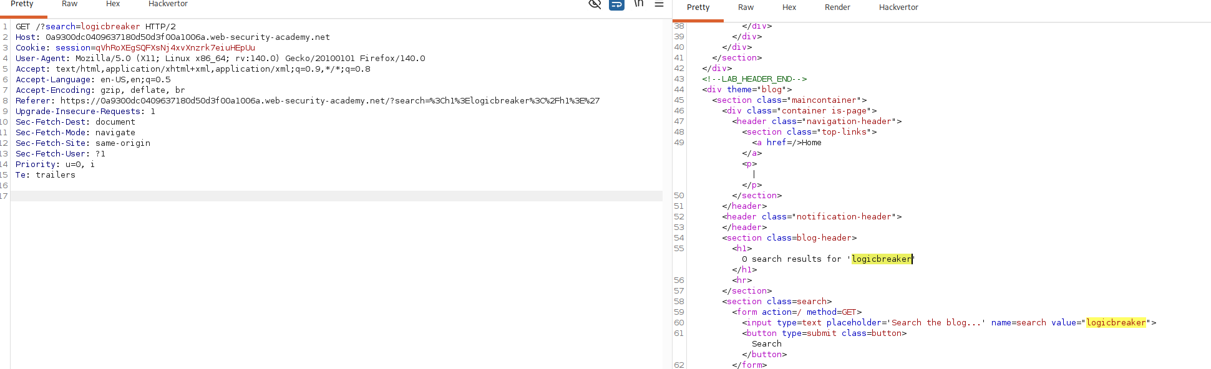Click the Referer header URL
The width and height of the screenshot is (1211, 369).
click(x=330, y=101)
